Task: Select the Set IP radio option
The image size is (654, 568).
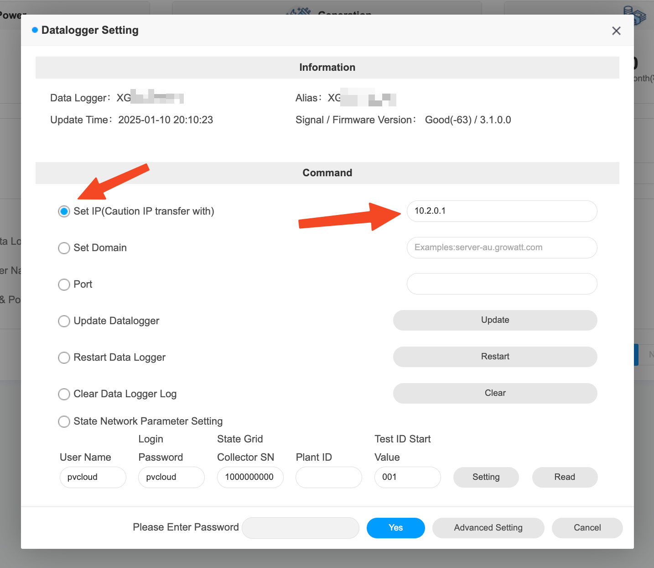Action: (64, 211)
